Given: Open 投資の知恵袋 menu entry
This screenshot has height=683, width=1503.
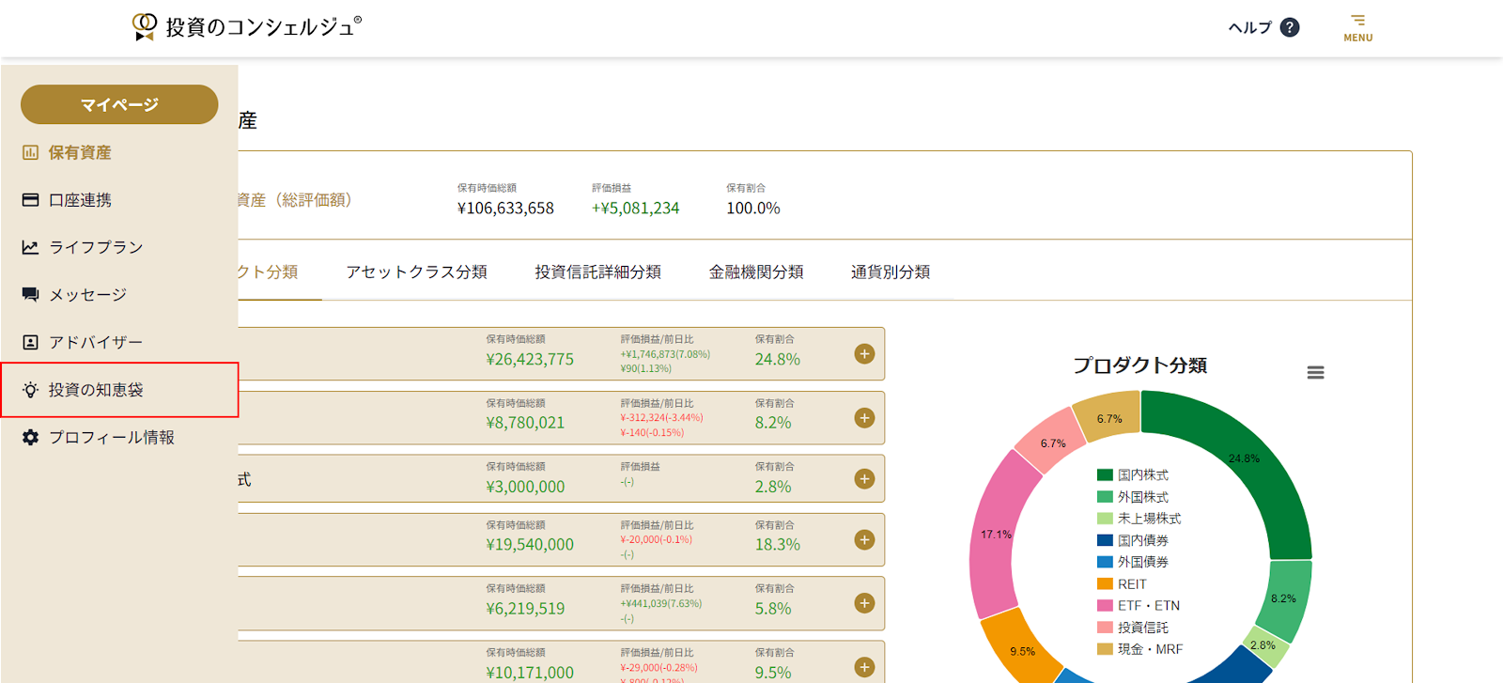Looking at the screenshot, I should coord(119,390).
